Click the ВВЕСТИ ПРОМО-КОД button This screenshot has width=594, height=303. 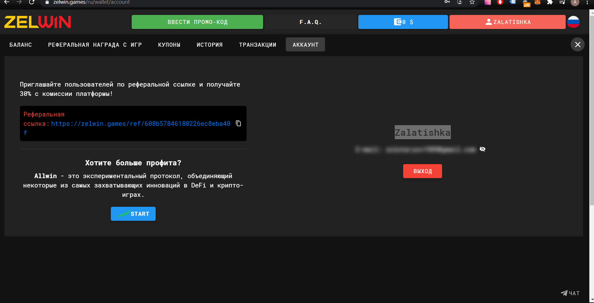tap(197, 22)
